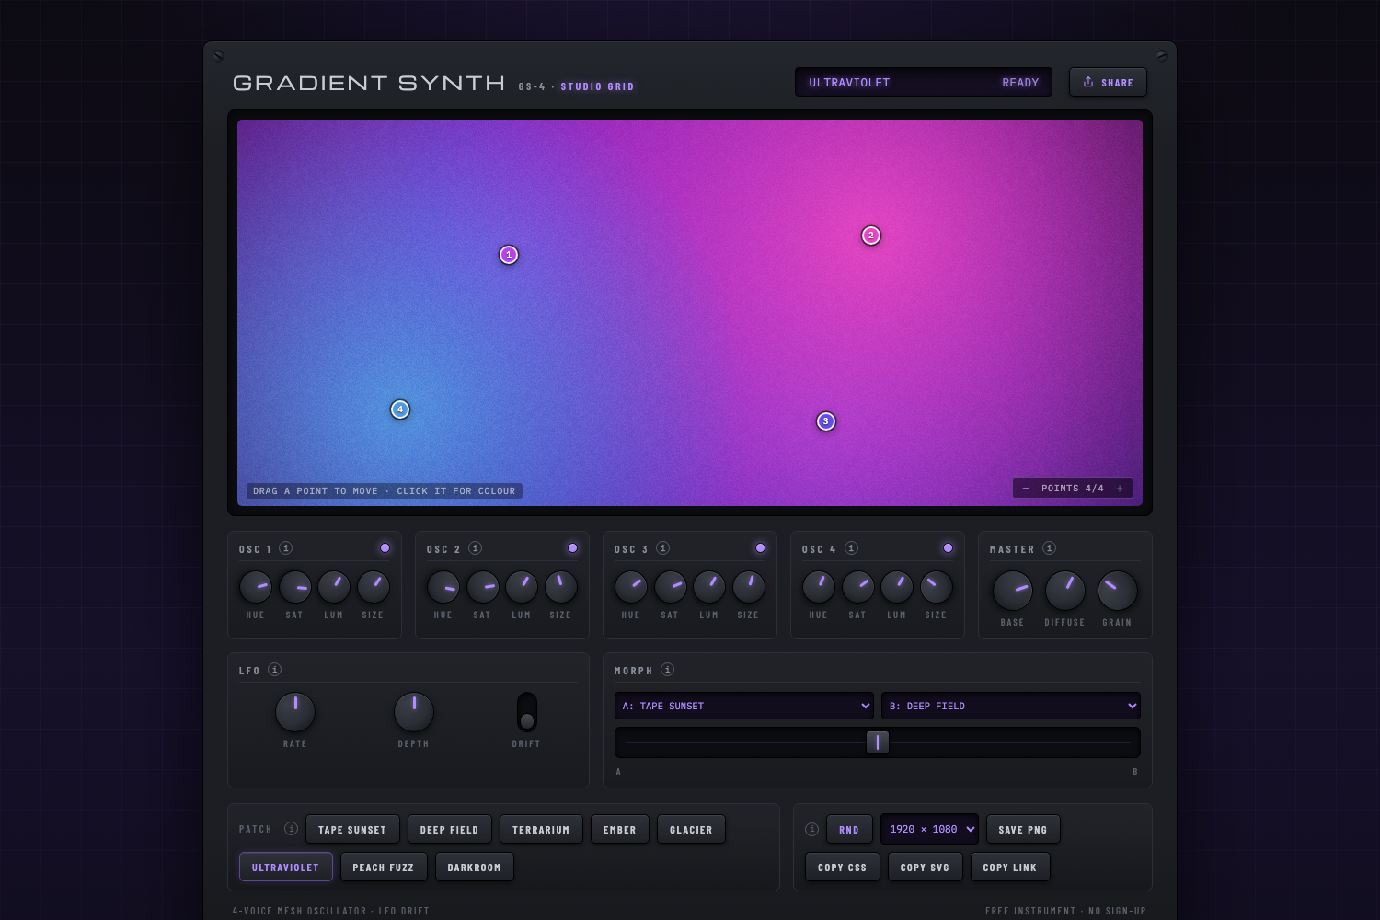Click the MASTER GRAIN knob
The height and width of the screenshot is (920, 1380).
(x=1118, y=591)
